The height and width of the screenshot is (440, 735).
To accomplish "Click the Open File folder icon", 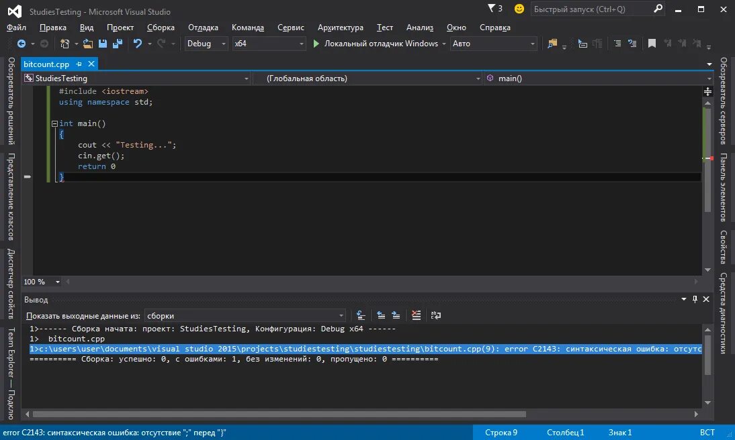I will click(x=87, y=44).
